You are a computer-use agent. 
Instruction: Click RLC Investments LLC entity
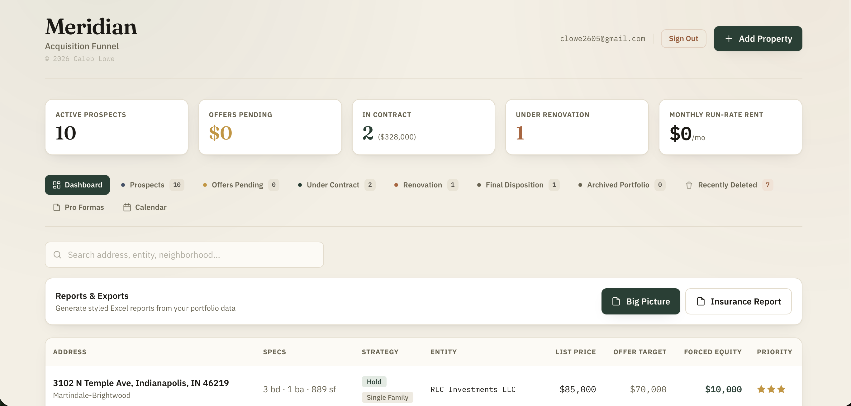473,389
